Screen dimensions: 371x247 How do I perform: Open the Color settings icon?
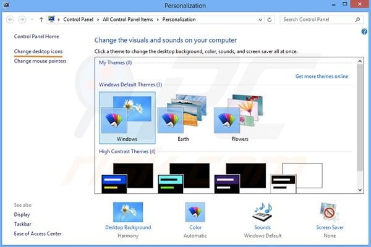(x=195, y=212)
